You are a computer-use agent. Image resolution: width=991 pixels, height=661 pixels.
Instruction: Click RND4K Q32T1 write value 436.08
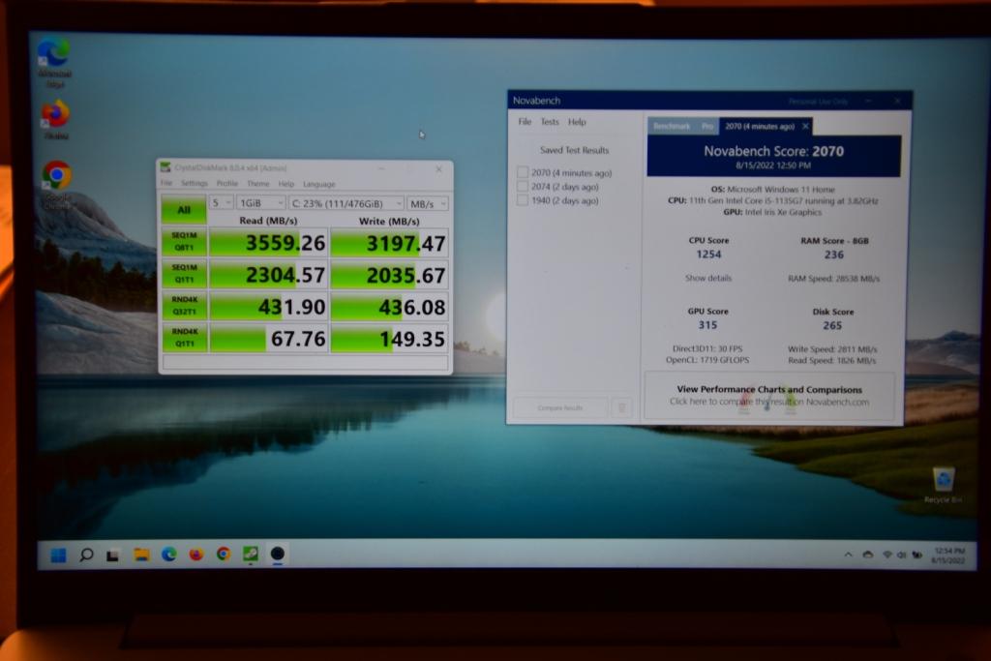coord(389,308)
